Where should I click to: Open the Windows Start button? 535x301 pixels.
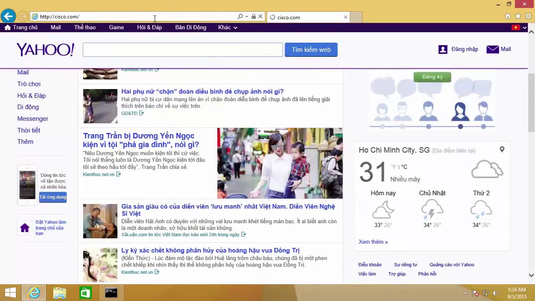10,293
